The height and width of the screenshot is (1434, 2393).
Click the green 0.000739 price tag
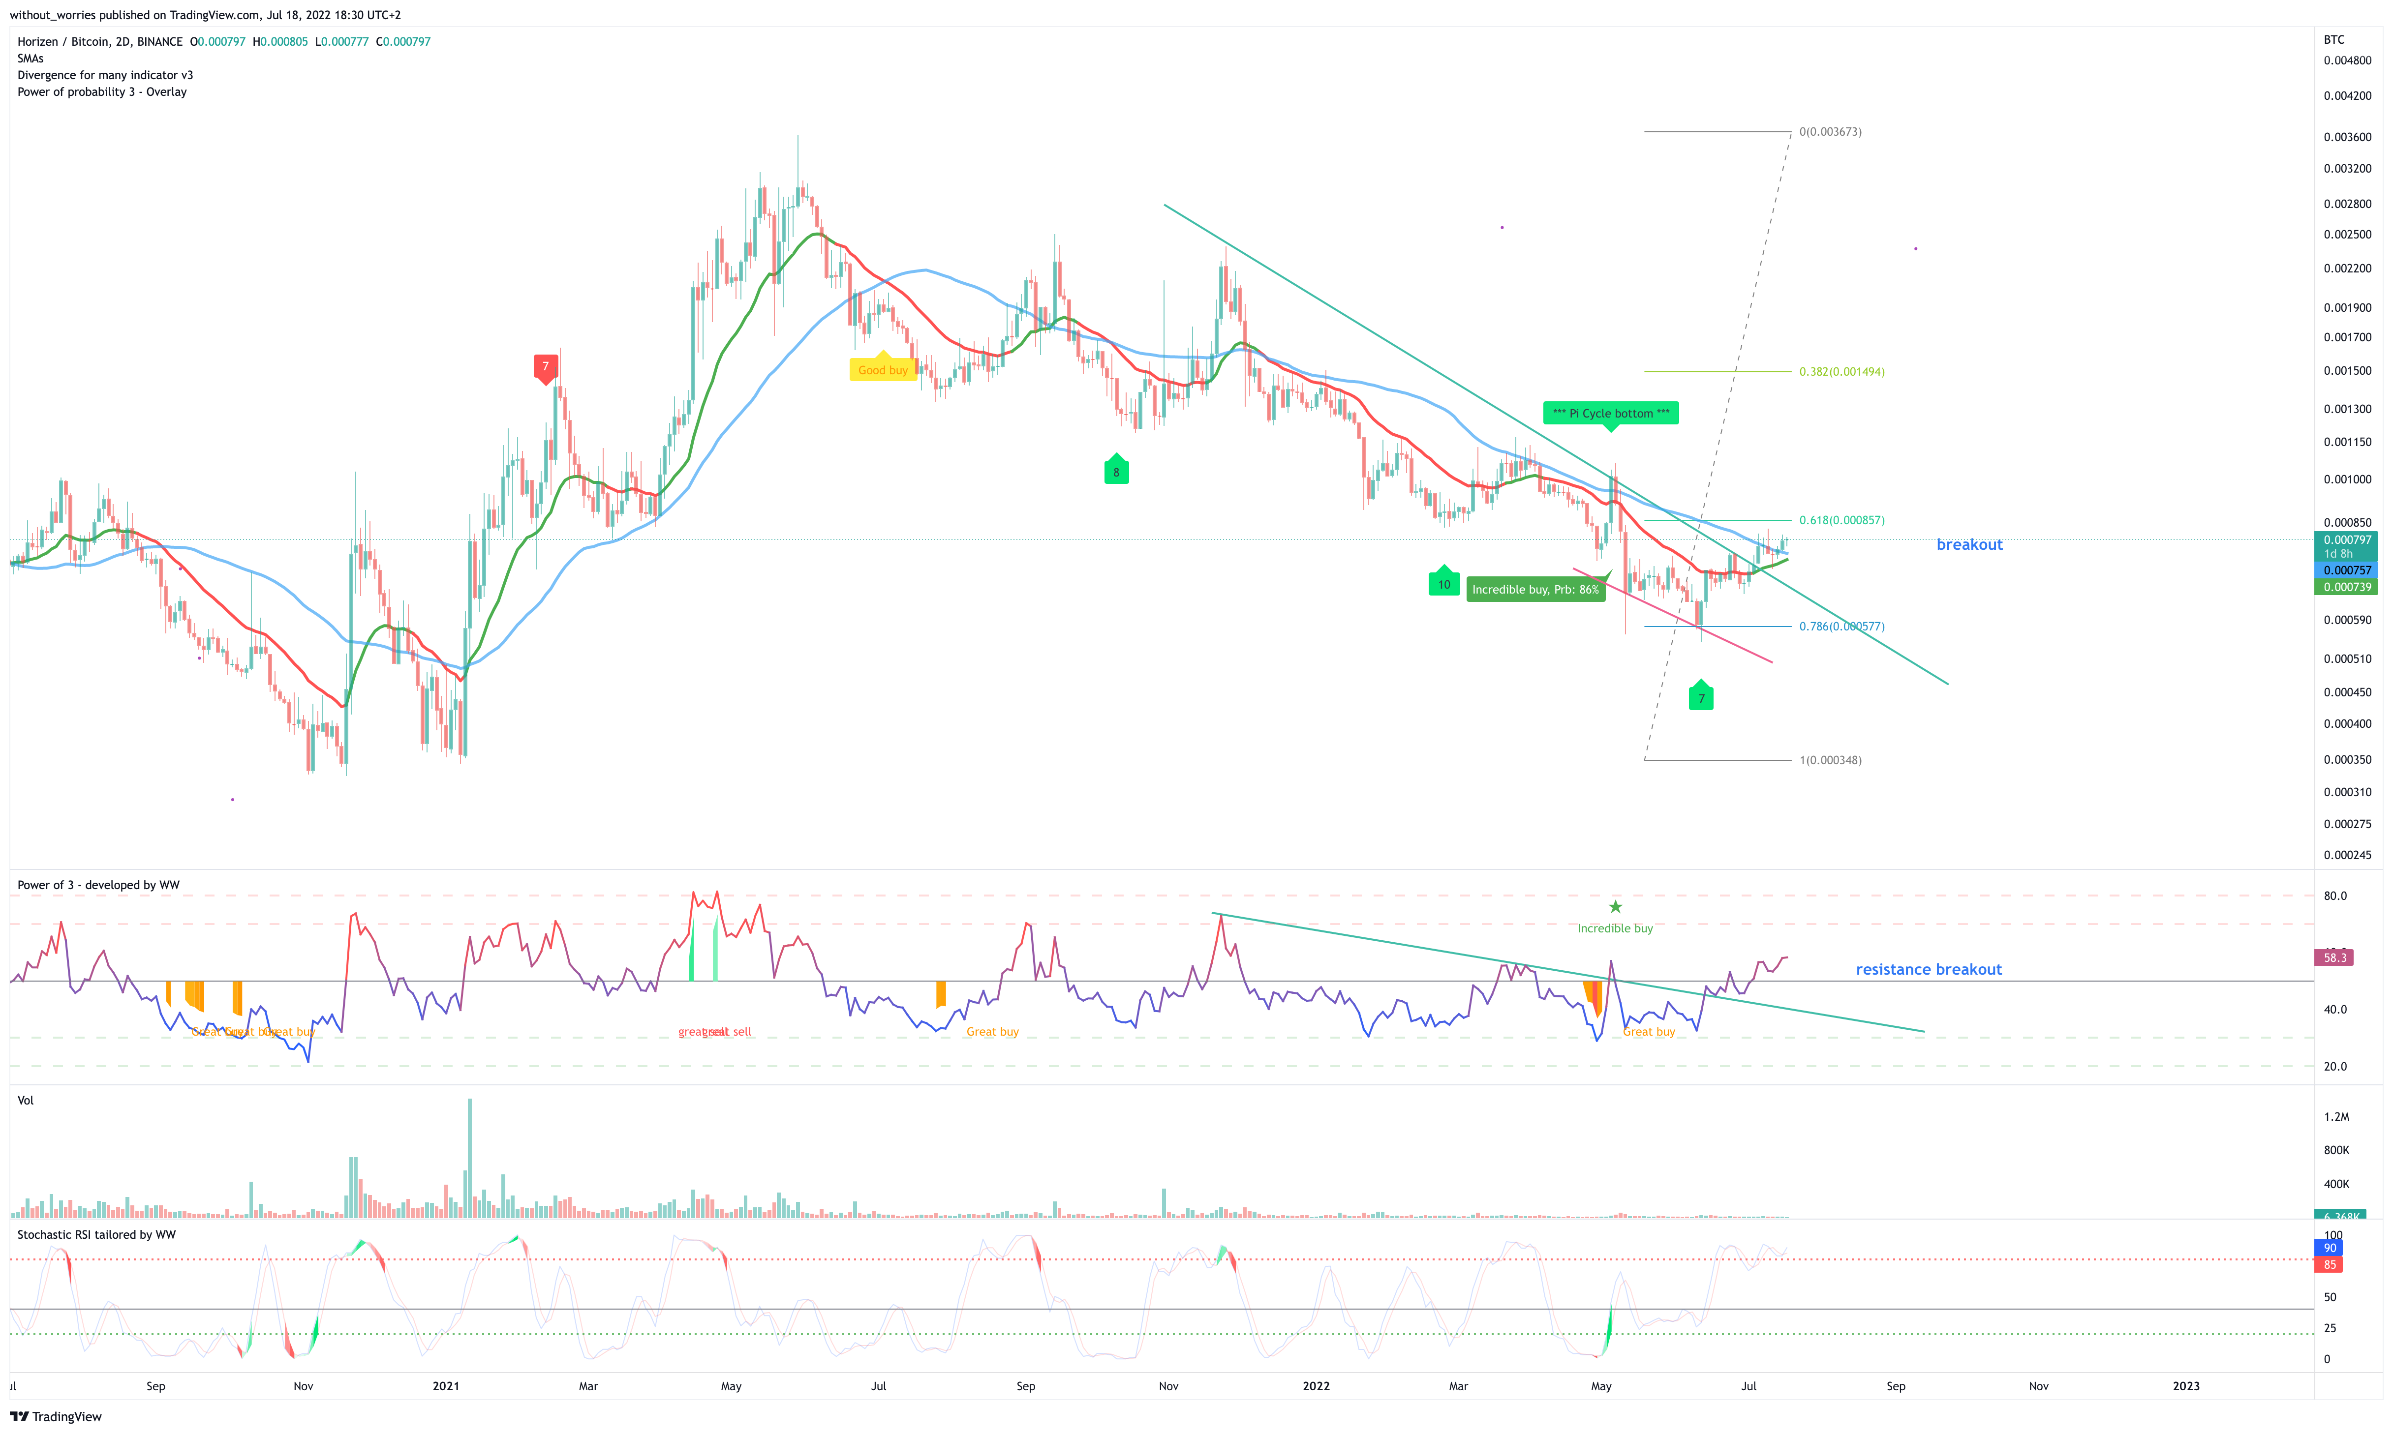click(2347, 587)
